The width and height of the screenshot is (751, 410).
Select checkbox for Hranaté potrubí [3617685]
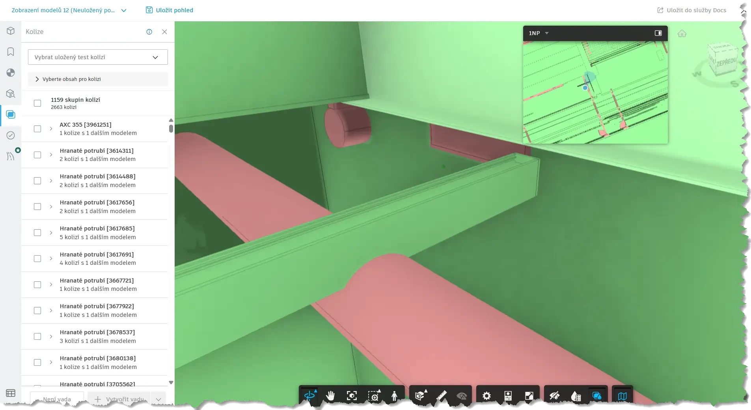tap(37, 233)
